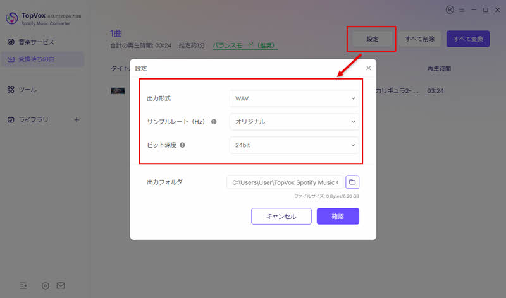Open the ビット深度 dropdown showing 24bit
This screenshot has width=506, height=298.
(x=294, y=145)
